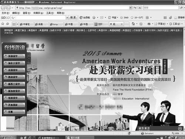Open the Print button dropdown arrow
The image size is (185, 139).
point(152,24)
